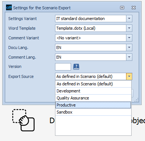The width and height of the screenshot is (145, 141).
Task: Click the '<No variant>' field
Action: (x=91, y=38)
